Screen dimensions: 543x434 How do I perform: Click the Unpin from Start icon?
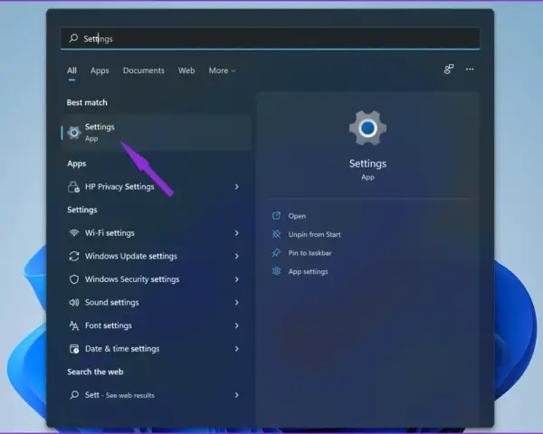click(x=276, y=234)
